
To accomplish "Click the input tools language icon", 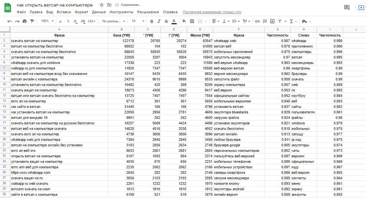I will tap(304, 22).
